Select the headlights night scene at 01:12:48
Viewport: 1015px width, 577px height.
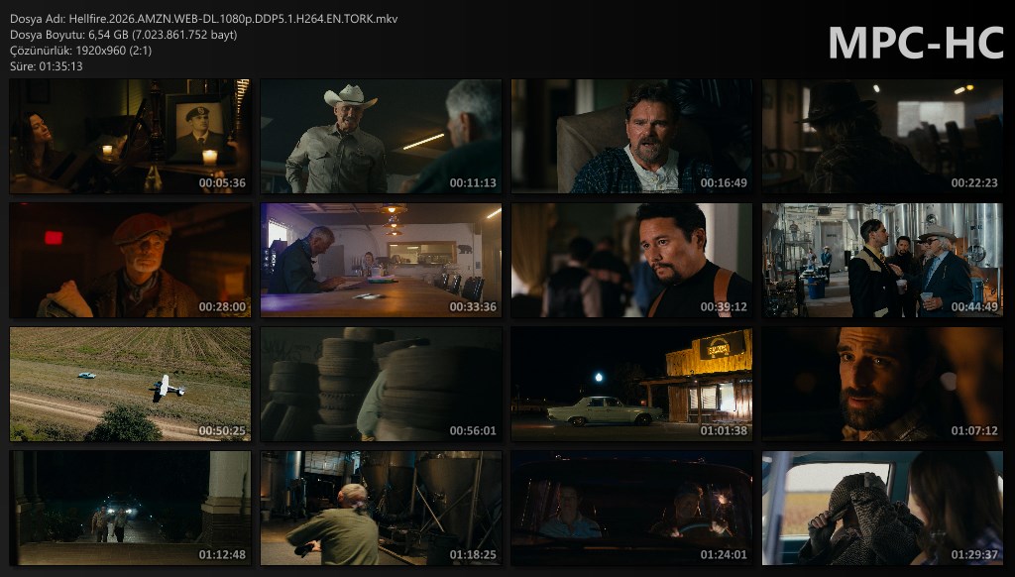pyautogui.click(x=130, y=509)
